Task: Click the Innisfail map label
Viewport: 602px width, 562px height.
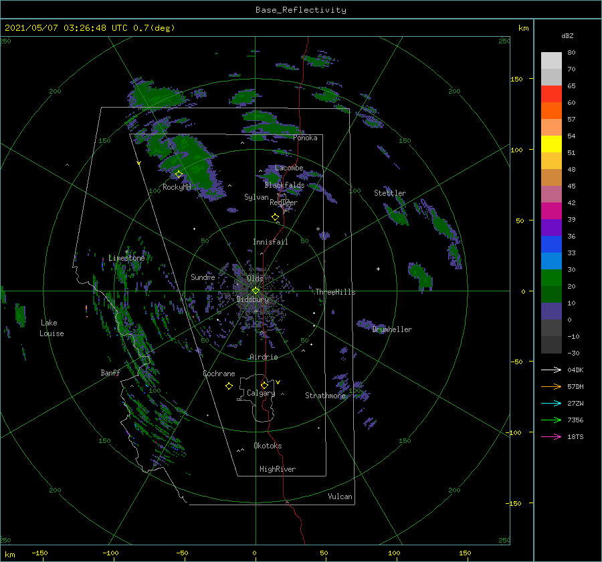Action: 270,242
